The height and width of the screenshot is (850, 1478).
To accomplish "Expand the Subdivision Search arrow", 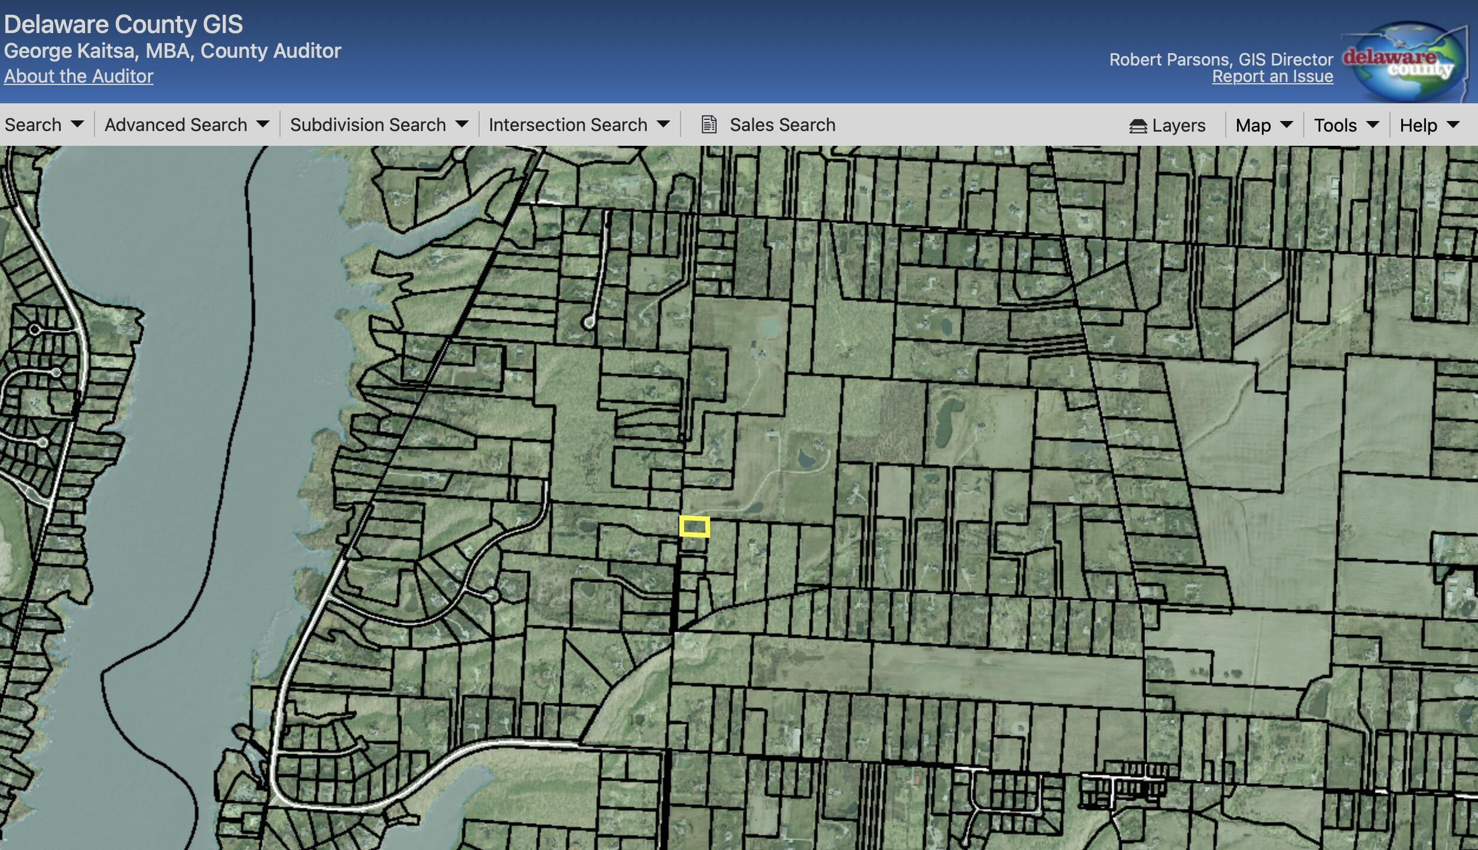I will [462, 125].
